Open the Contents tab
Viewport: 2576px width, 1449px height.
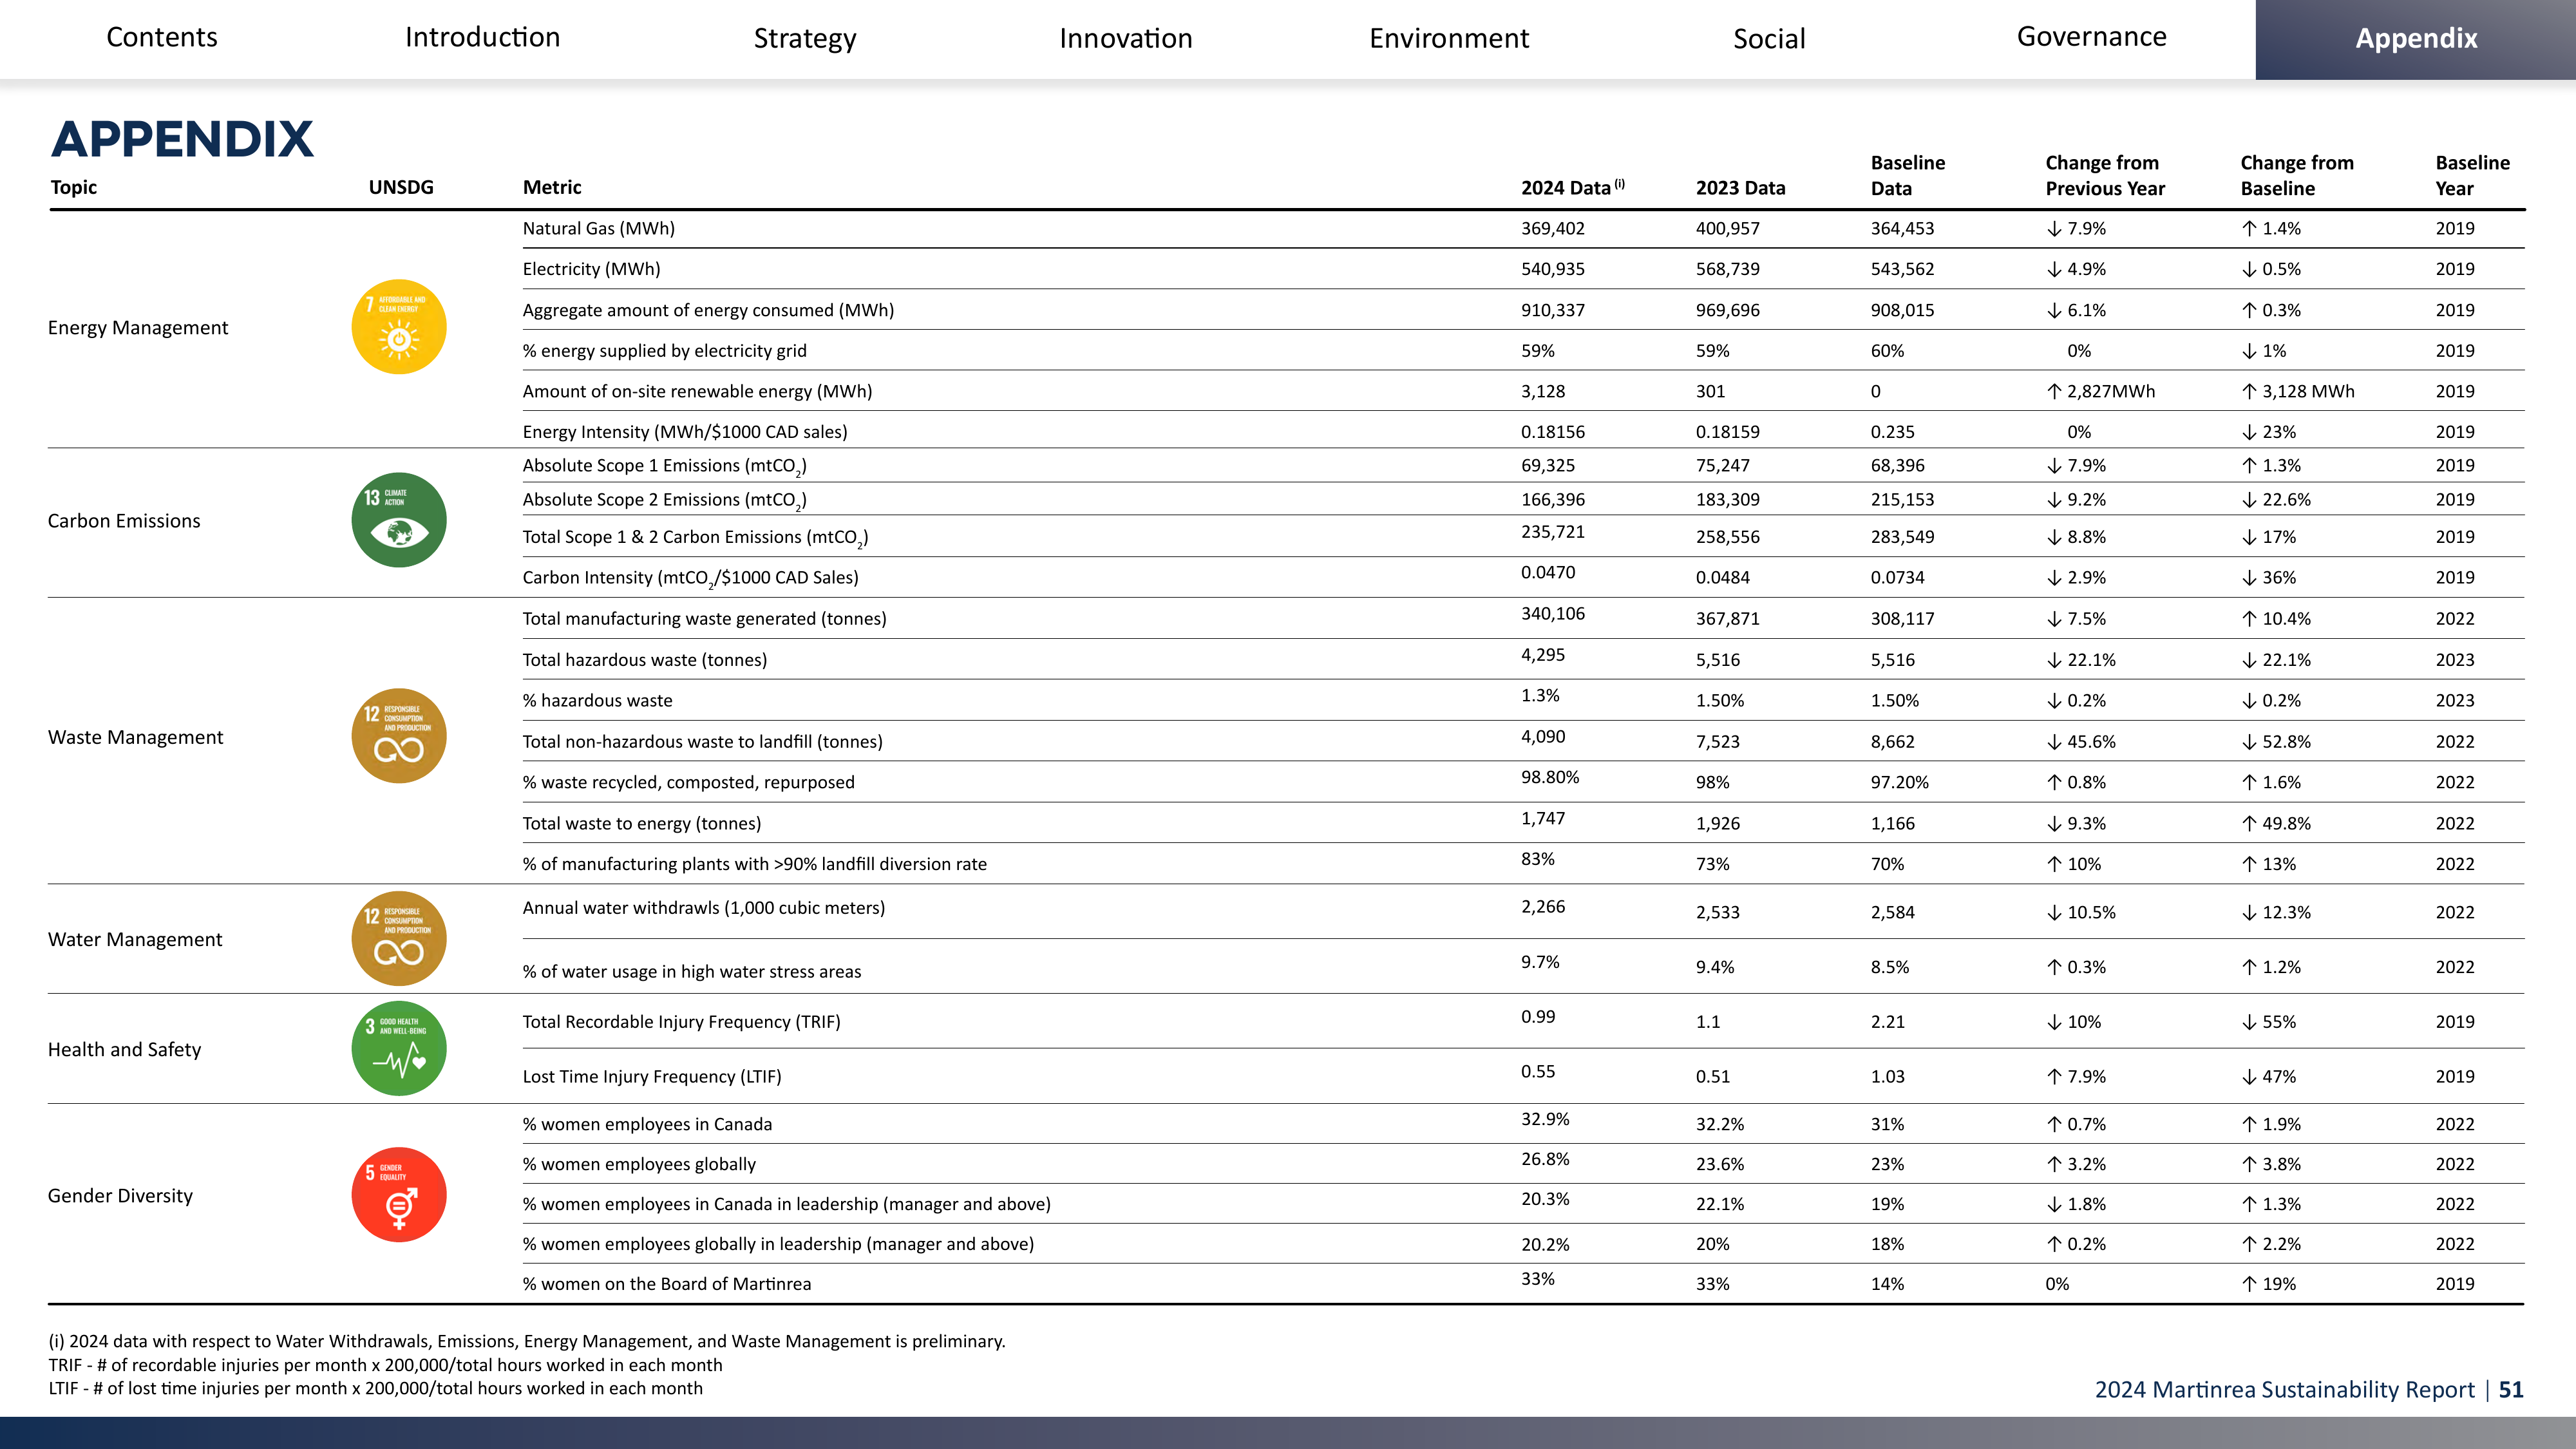coord(161,38)
